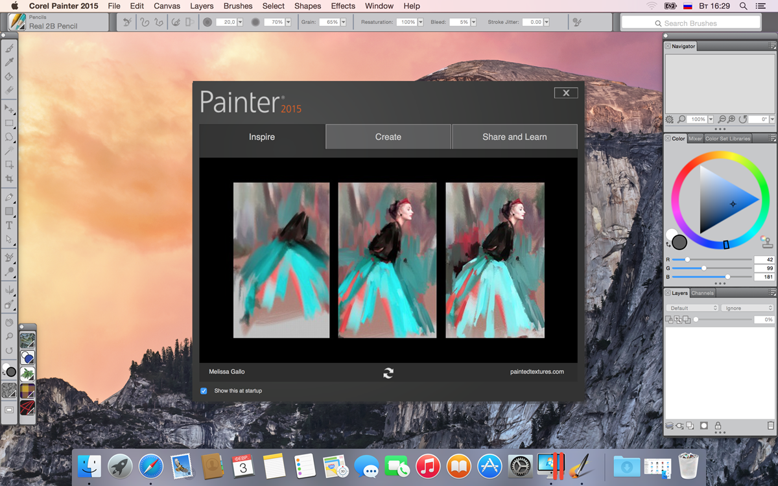The image size is (778, 486).
Task: Choose the Rectangular Selection tool
Action: pyautogui.click(x=9, y=123)
